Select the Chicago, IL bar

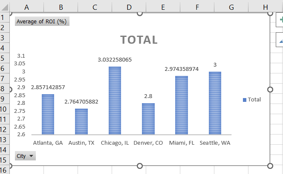[115, 101]
